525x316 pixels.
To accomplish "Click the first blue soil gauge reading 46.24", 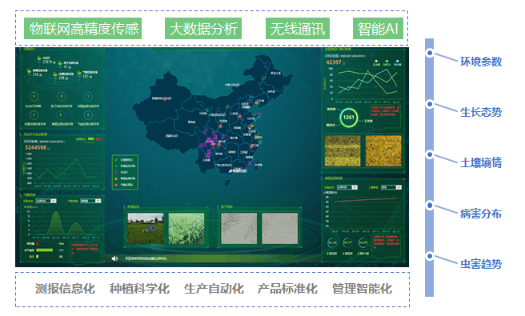I will tap(332, 242).
